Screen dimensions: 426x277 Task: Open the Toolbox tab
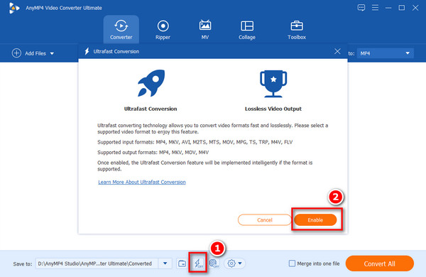pyautogui.click(x=297, y=29)
